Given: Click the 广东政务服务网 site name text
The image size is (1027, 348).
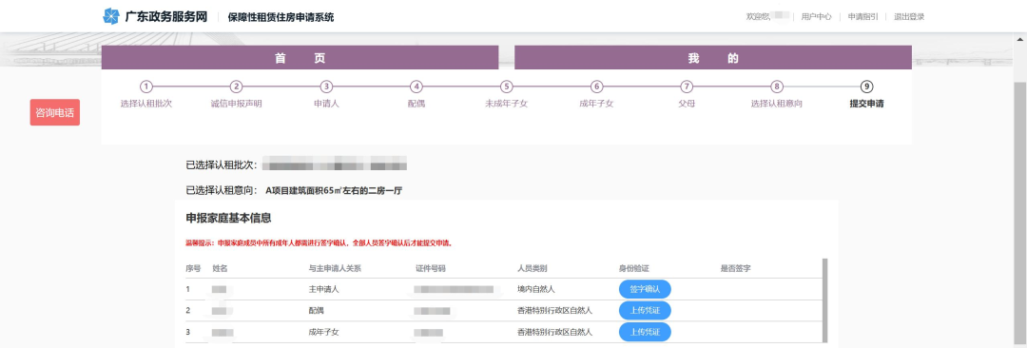Looking at the screenshot, I should pyautogui.click(x=165, y=17).
